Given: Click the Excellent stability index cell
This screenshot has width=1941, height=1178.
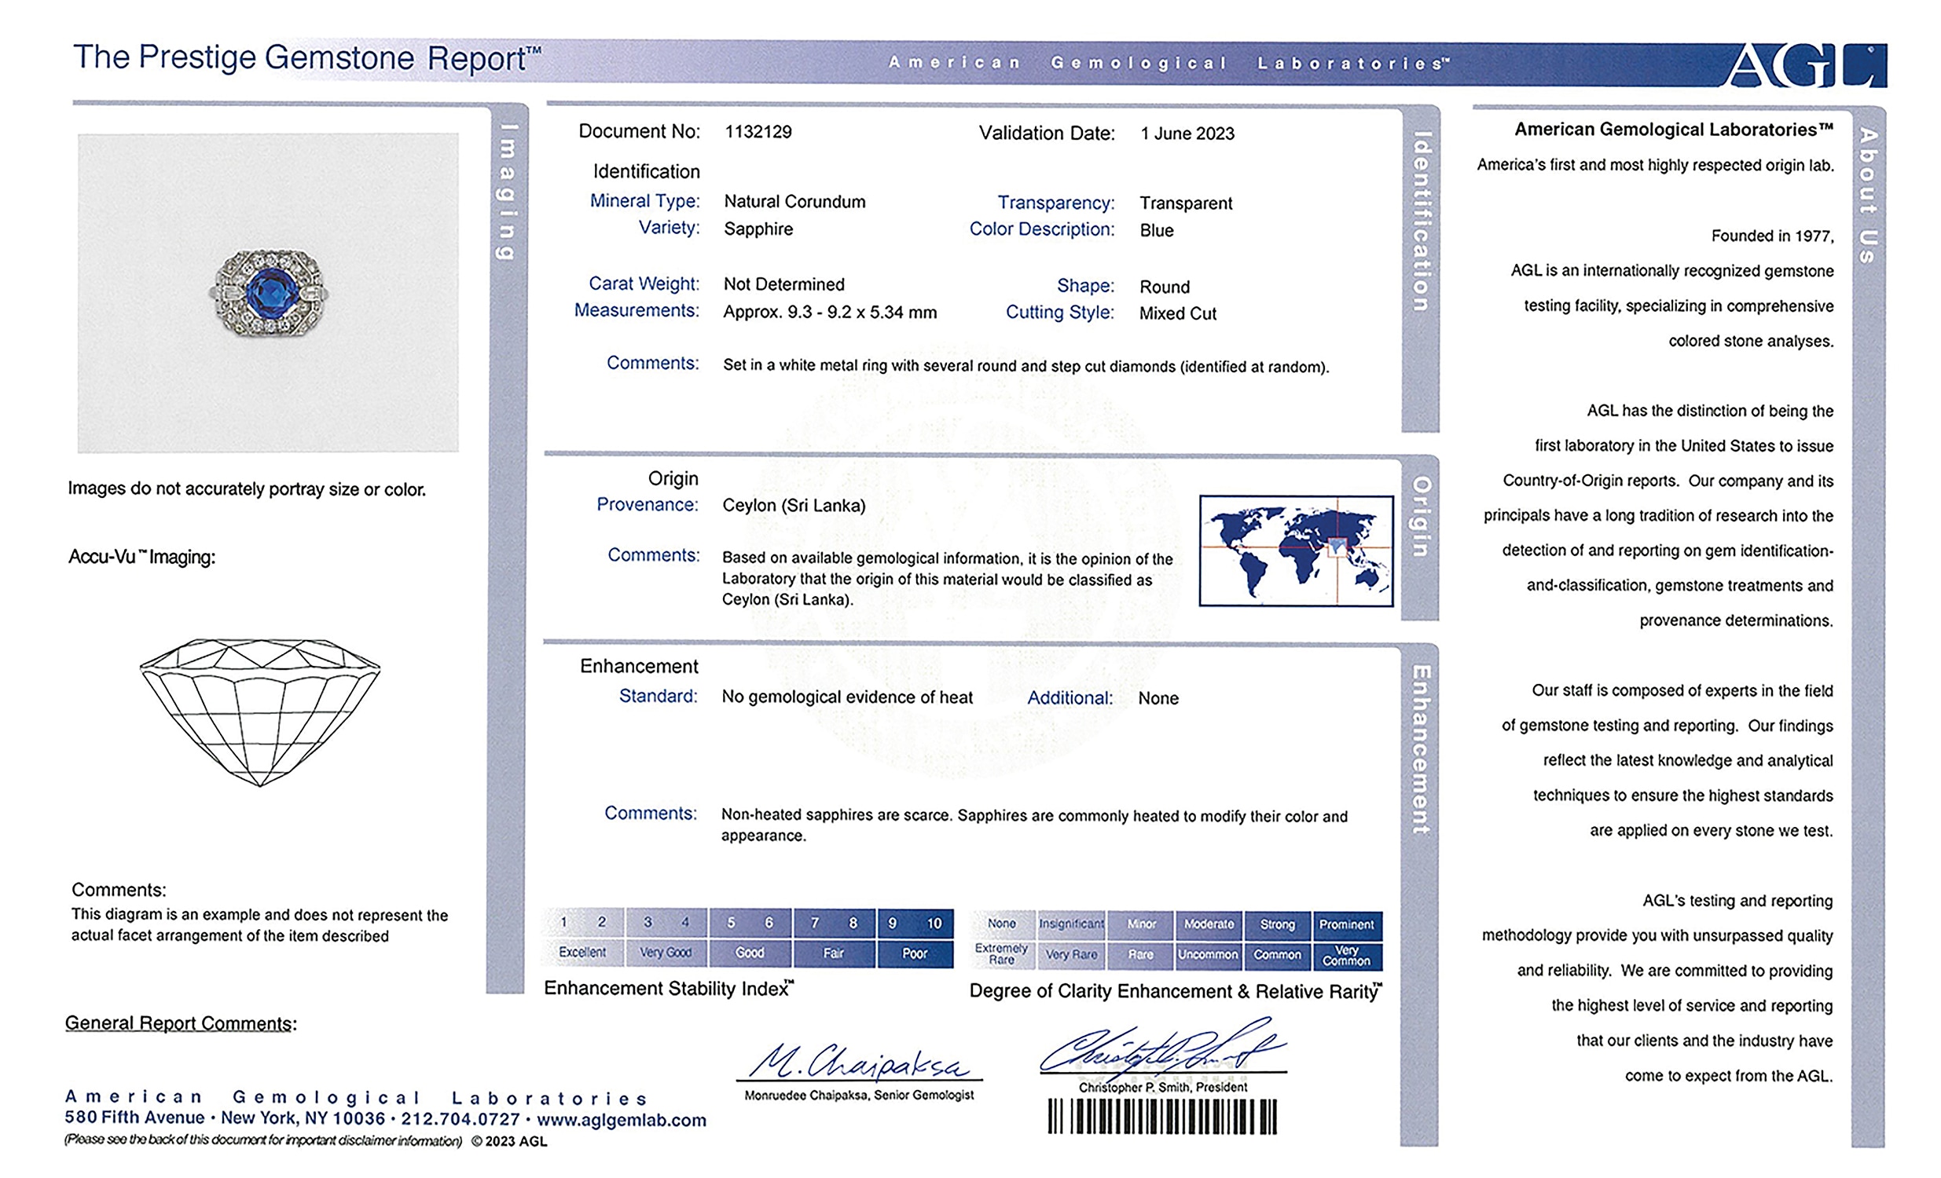Looking at the screenshot, I should [582, 953].
